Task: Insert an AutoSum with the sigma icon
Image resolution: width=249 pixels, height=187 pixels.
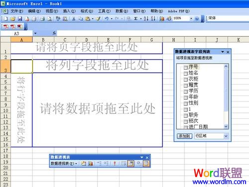Action: (x=135, y=18)
